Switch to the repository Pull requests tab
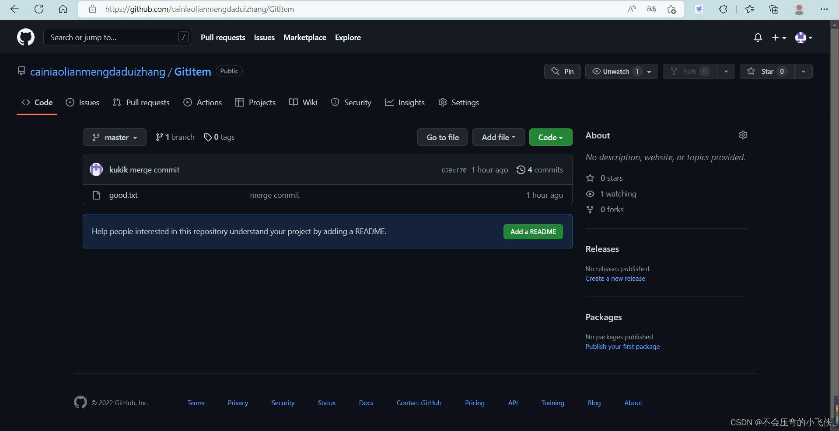 click(x=141, y=102)
